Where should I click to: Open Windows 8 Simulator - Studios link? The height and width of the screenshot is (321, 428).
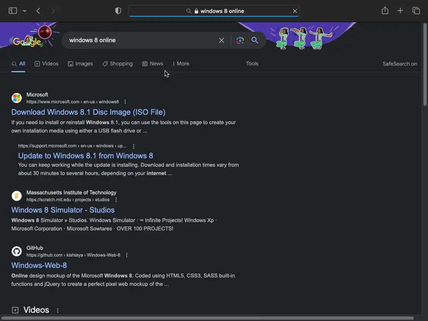(63, 210)
